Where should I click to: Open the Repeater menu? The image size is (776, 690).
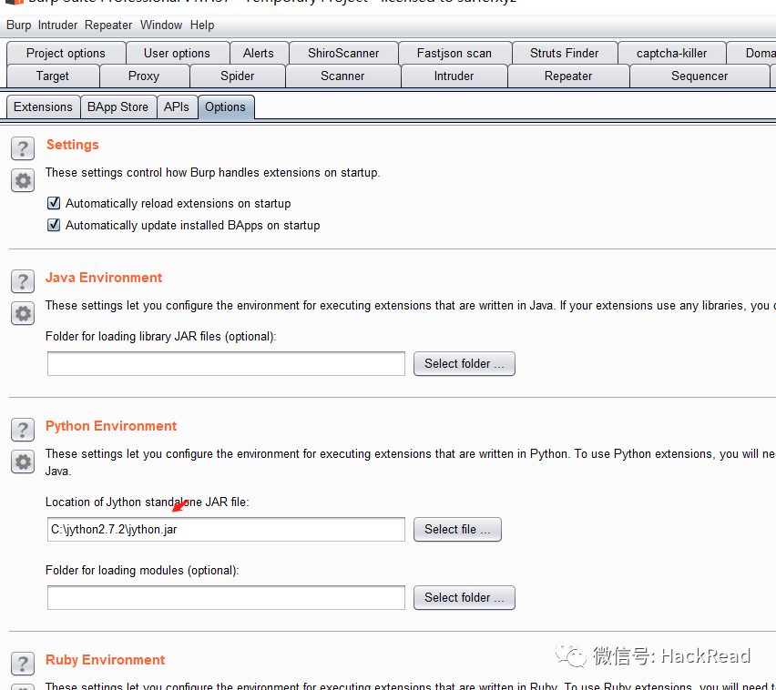coord(107,25)
